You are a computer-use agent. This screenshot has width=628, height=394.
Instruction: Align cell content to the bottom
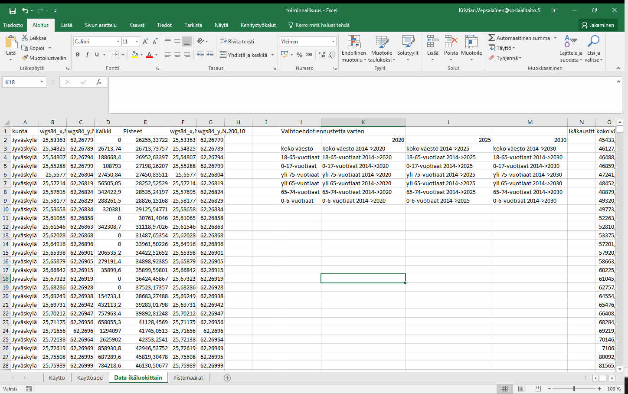(187, 41)
